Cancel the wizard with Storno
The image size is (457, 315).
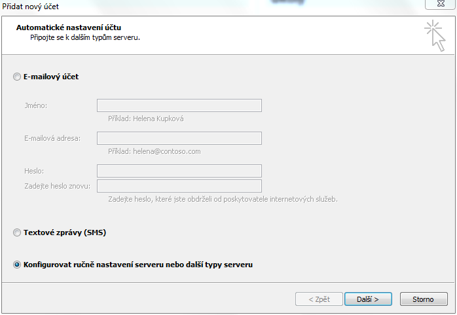424,299
